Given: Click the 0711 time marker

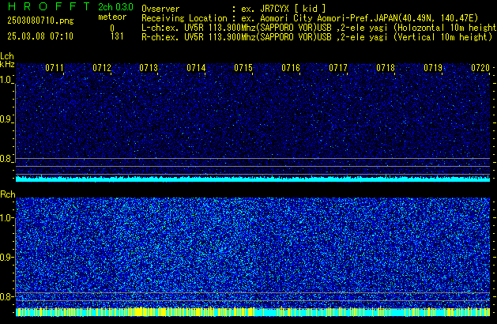Looking at the screenshot, I should coord(55,68).
